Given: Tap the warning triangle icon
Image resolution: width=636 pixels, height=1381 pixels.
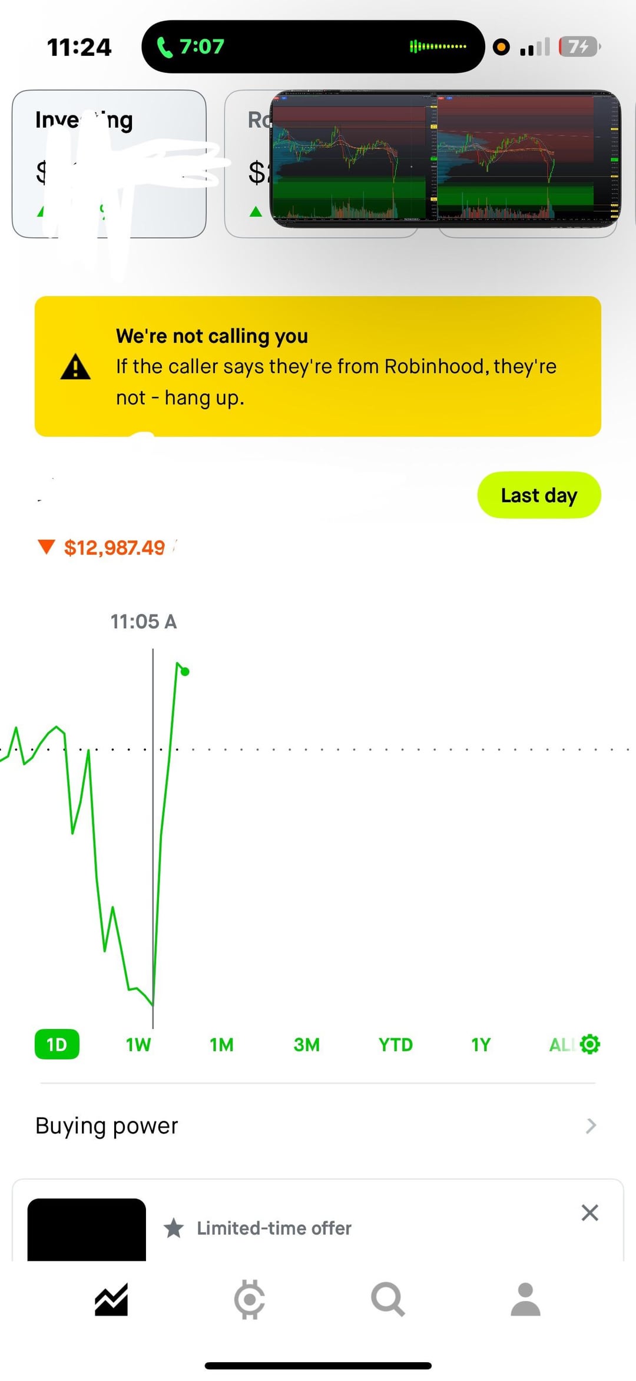Looking at the screenshot, I should coord(75,367).
